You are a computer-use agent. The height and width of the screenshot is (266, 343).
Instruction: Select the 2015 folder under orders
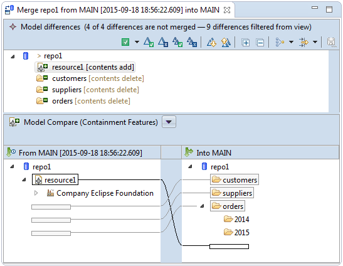(236, 232)
